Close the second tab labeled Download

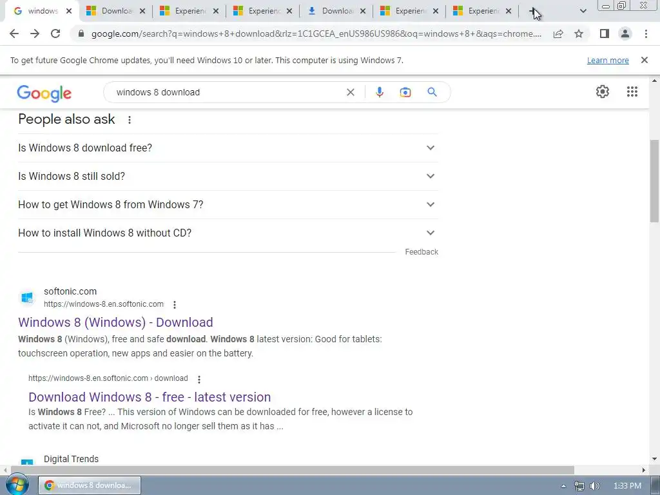pos(142,12)
